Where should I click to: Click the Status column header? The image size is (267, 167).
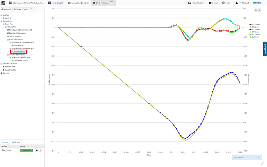point(22,146)
